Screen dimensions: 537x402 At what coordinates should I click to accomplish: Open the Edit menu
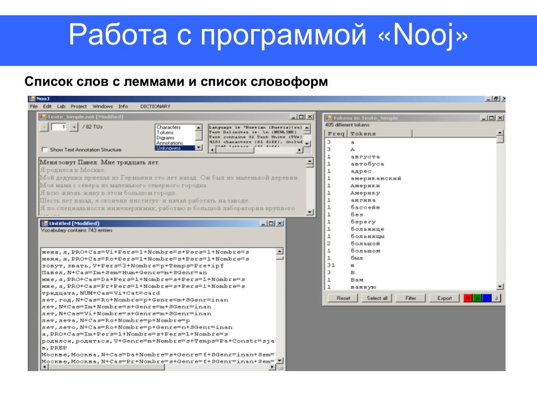(47, 106)
